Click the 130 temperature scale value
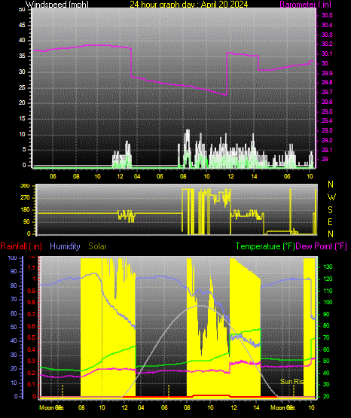351x418 pixels. tap(328, 267)
